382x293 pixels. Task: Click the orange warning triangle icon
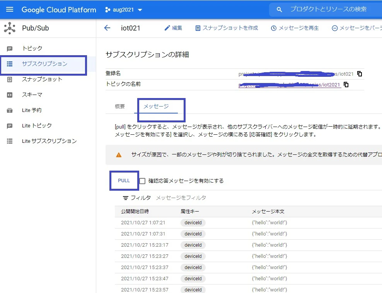[x=119, y=155]
